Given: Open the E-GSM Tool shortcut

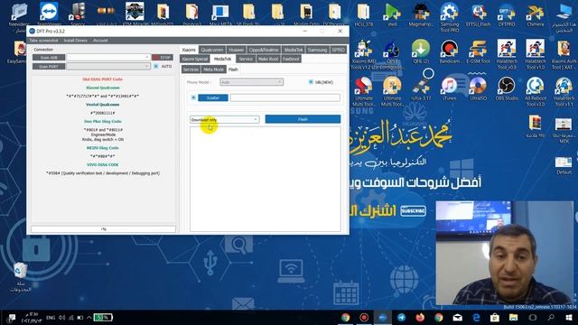Looking at the screenshot, I should [x=478, y=51].
